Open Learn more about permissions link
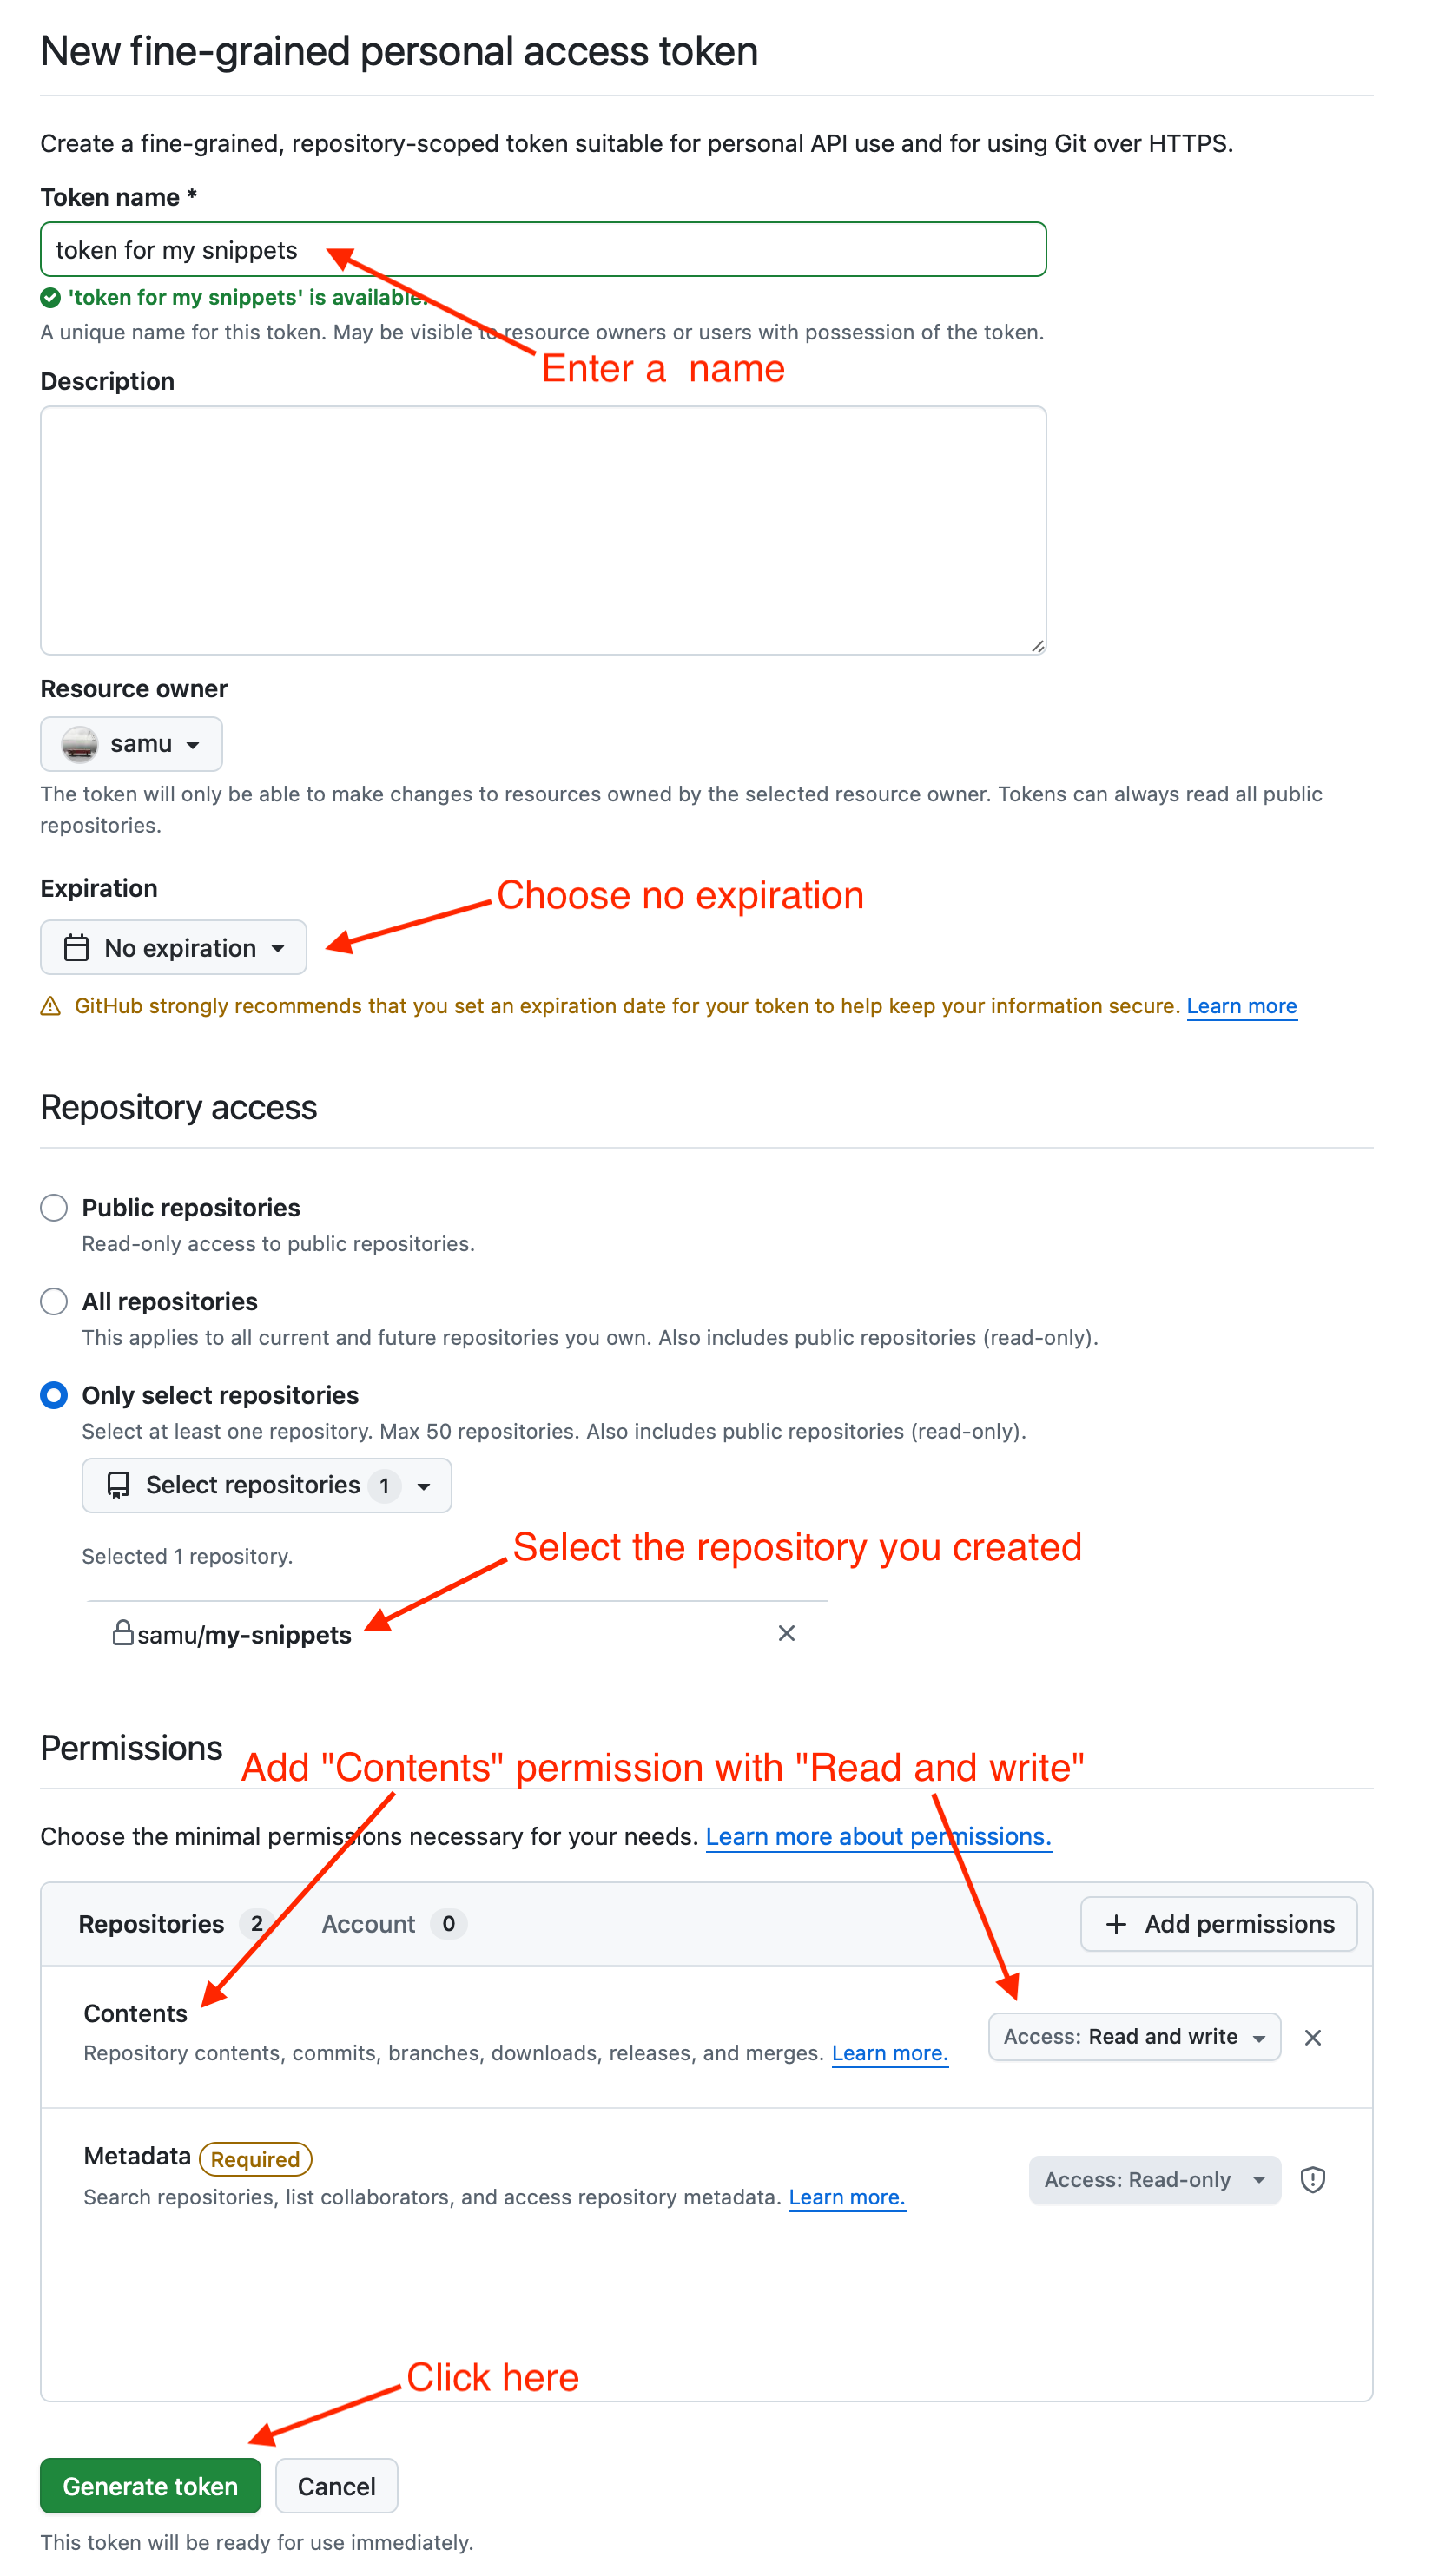The height and width of the screenshot is (2576, 1432). coord(878,1836)
